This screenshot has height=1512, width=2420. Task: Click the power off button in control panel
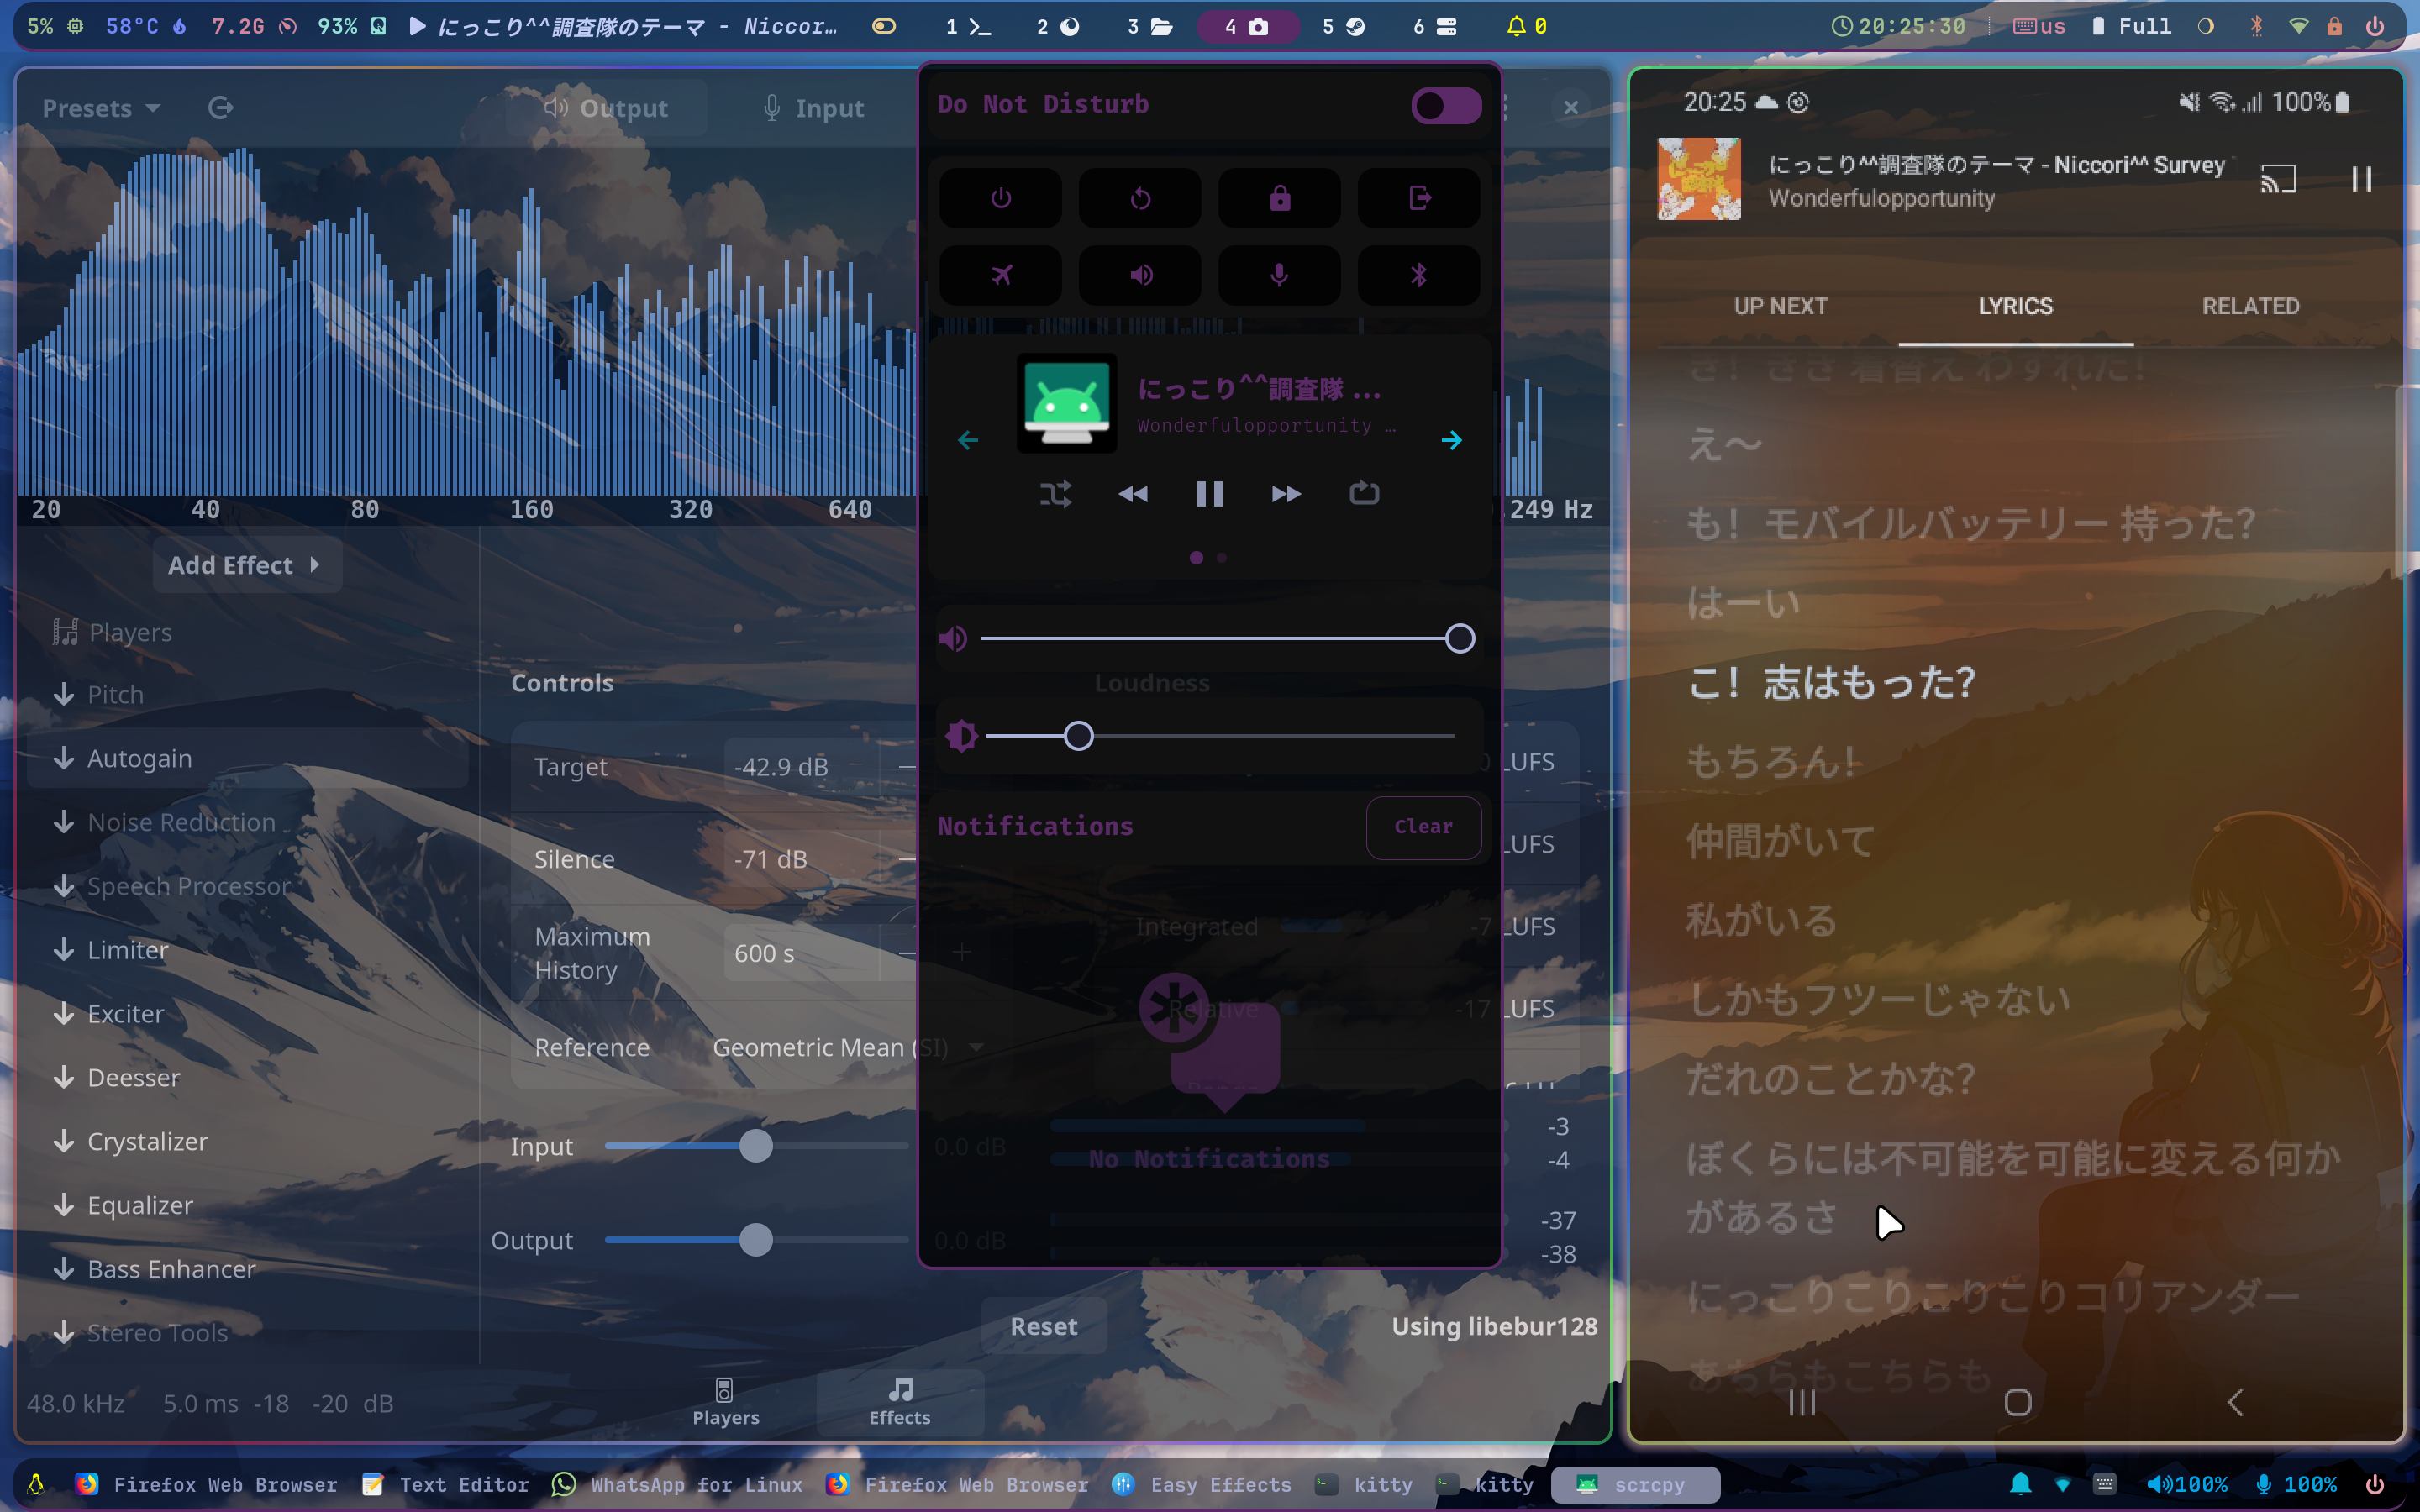tap(1001, 198)
